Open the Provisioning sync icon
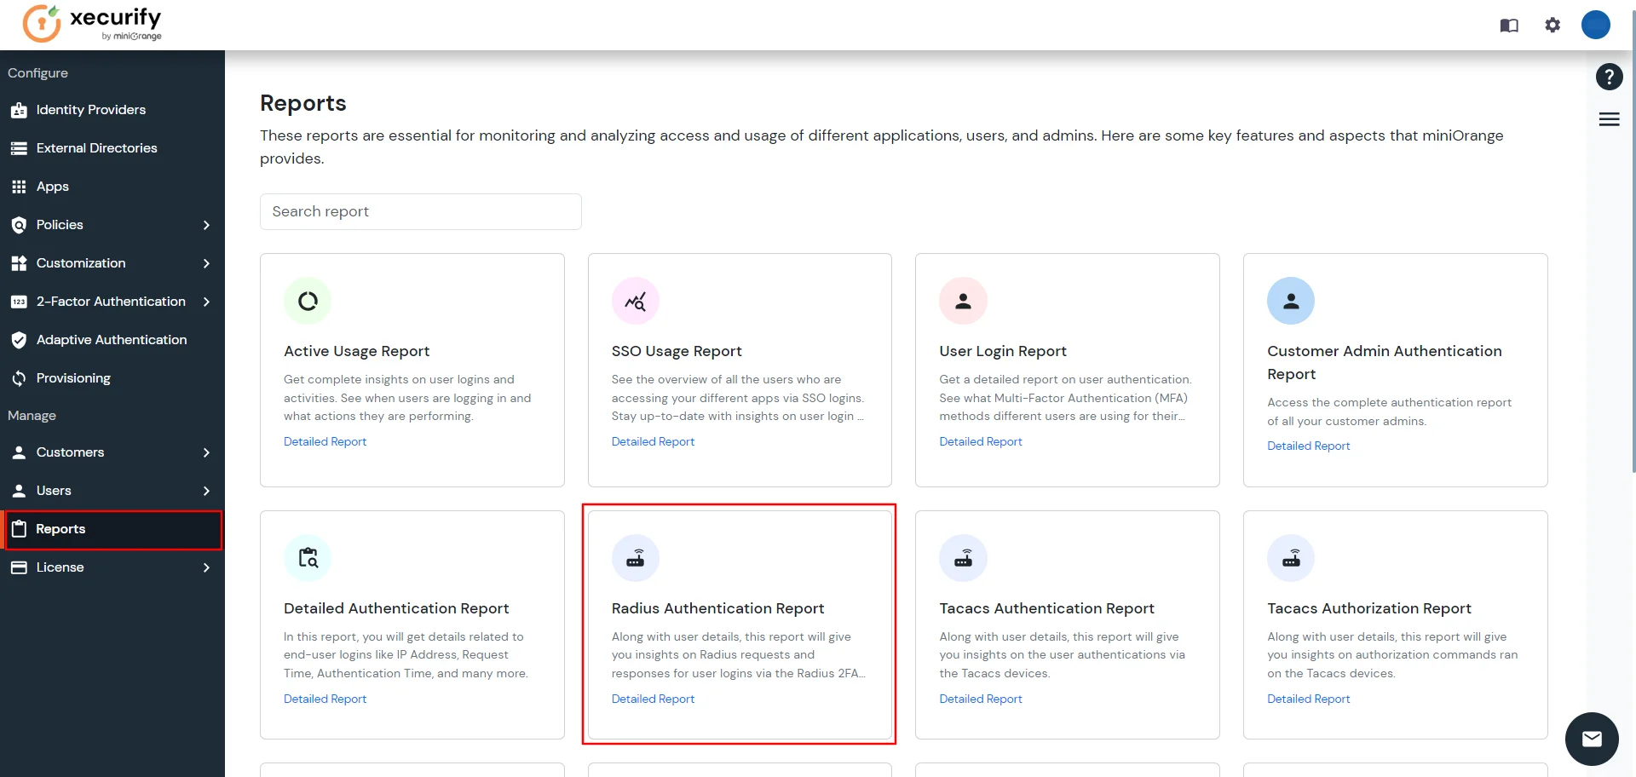Viewport: 1636px width, 777px height. [19, 378]
